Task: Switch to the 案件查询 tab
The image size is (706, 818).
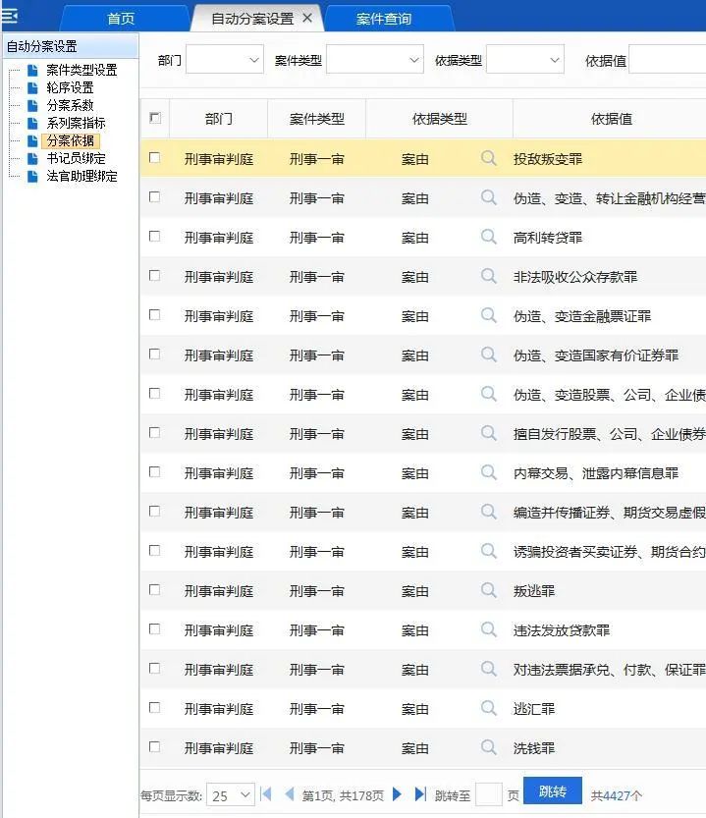Action: tap(384, 19)
